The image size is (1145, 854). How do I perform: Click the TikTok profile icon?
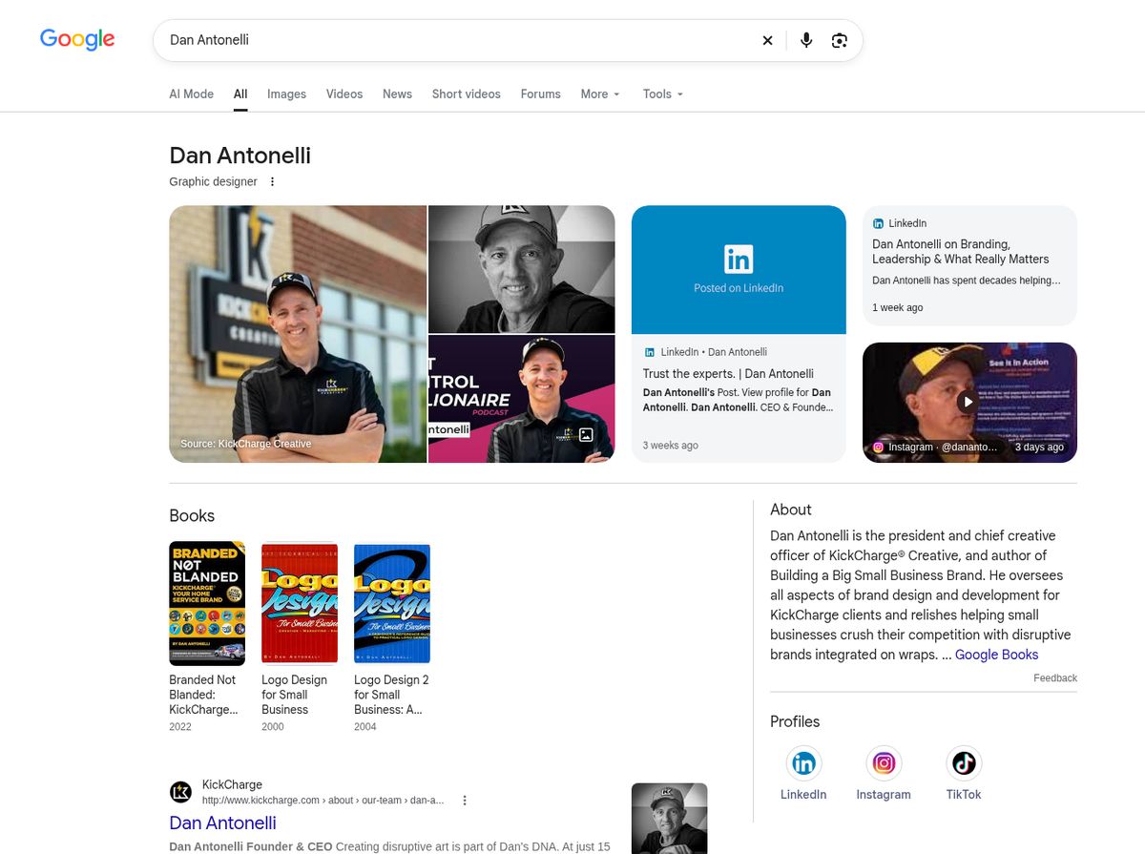964,763
